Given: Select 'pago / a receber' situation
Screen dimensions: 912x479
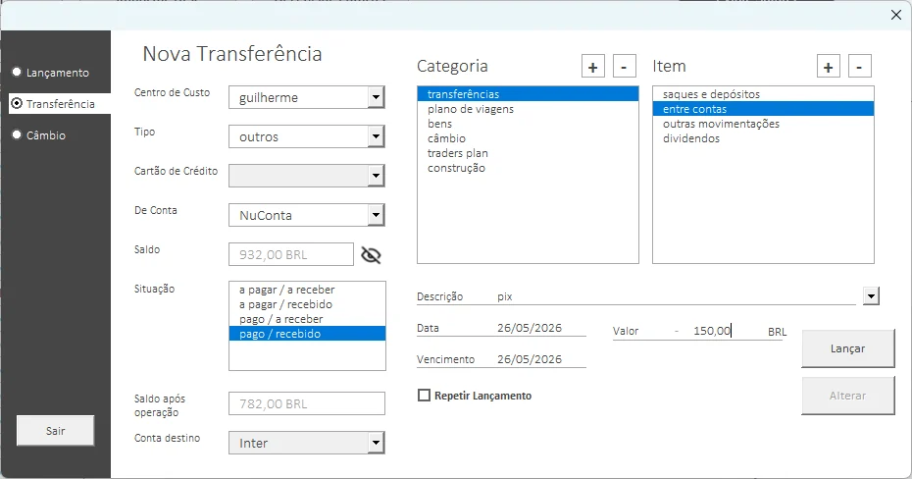Looking at the screenshot, I should pyautogui.click(x=307, y=319).
